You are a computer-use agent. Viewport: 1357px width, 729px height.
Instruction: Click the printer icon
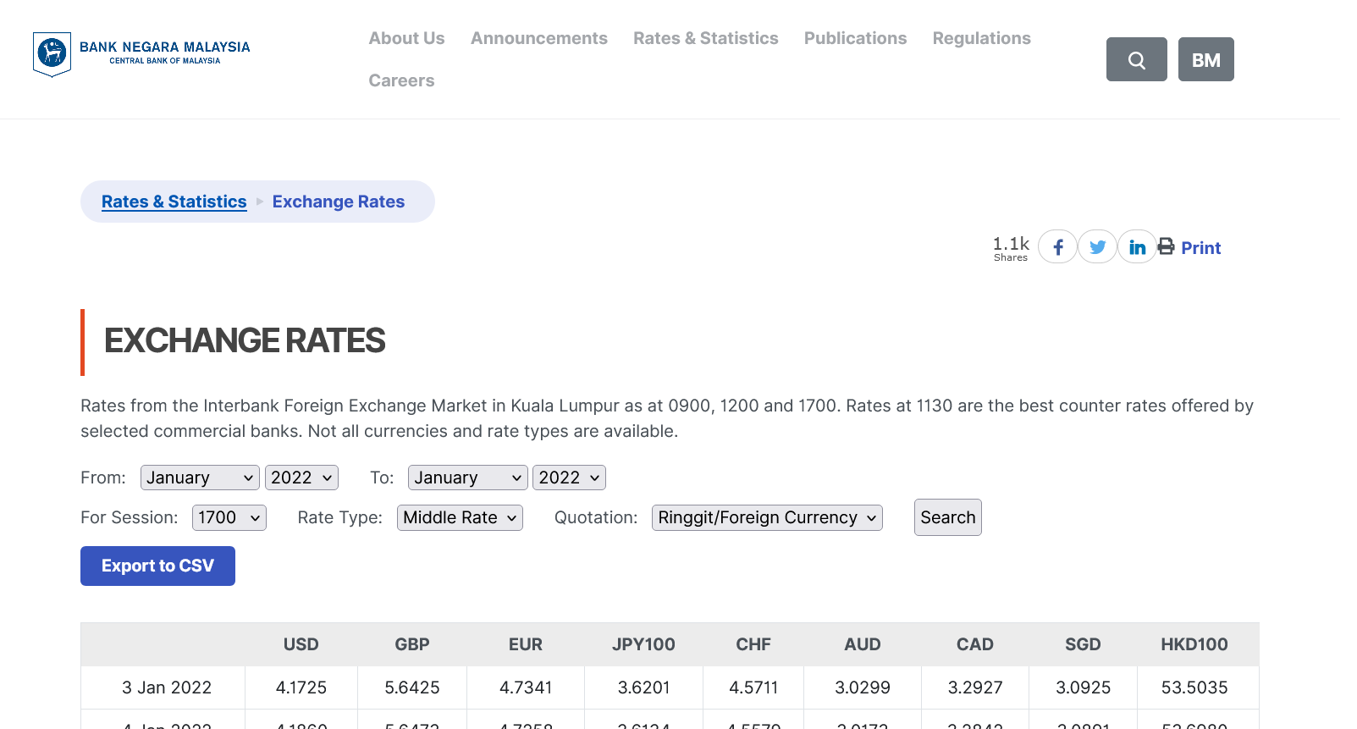(x=1166, y=246)
